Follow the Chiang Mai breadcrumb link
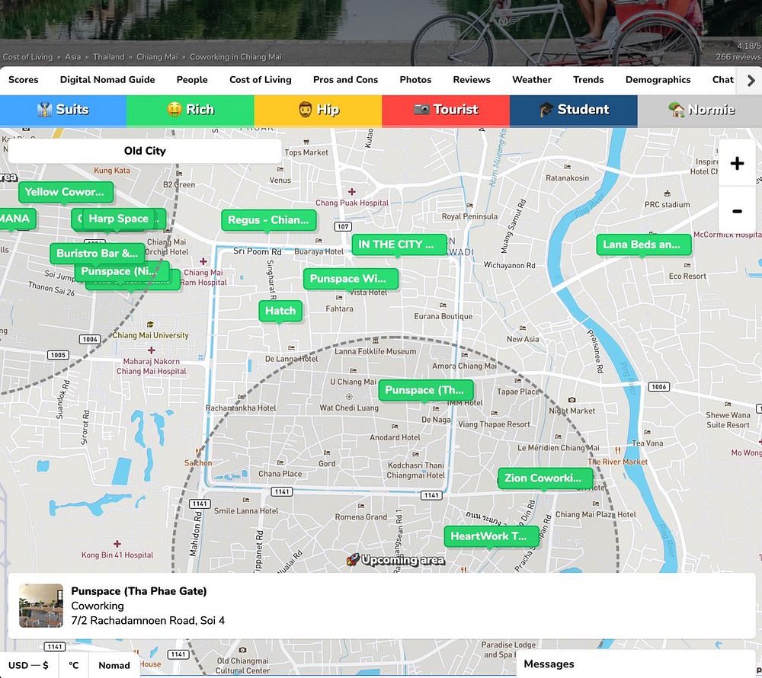 click(x=157, y=57)
